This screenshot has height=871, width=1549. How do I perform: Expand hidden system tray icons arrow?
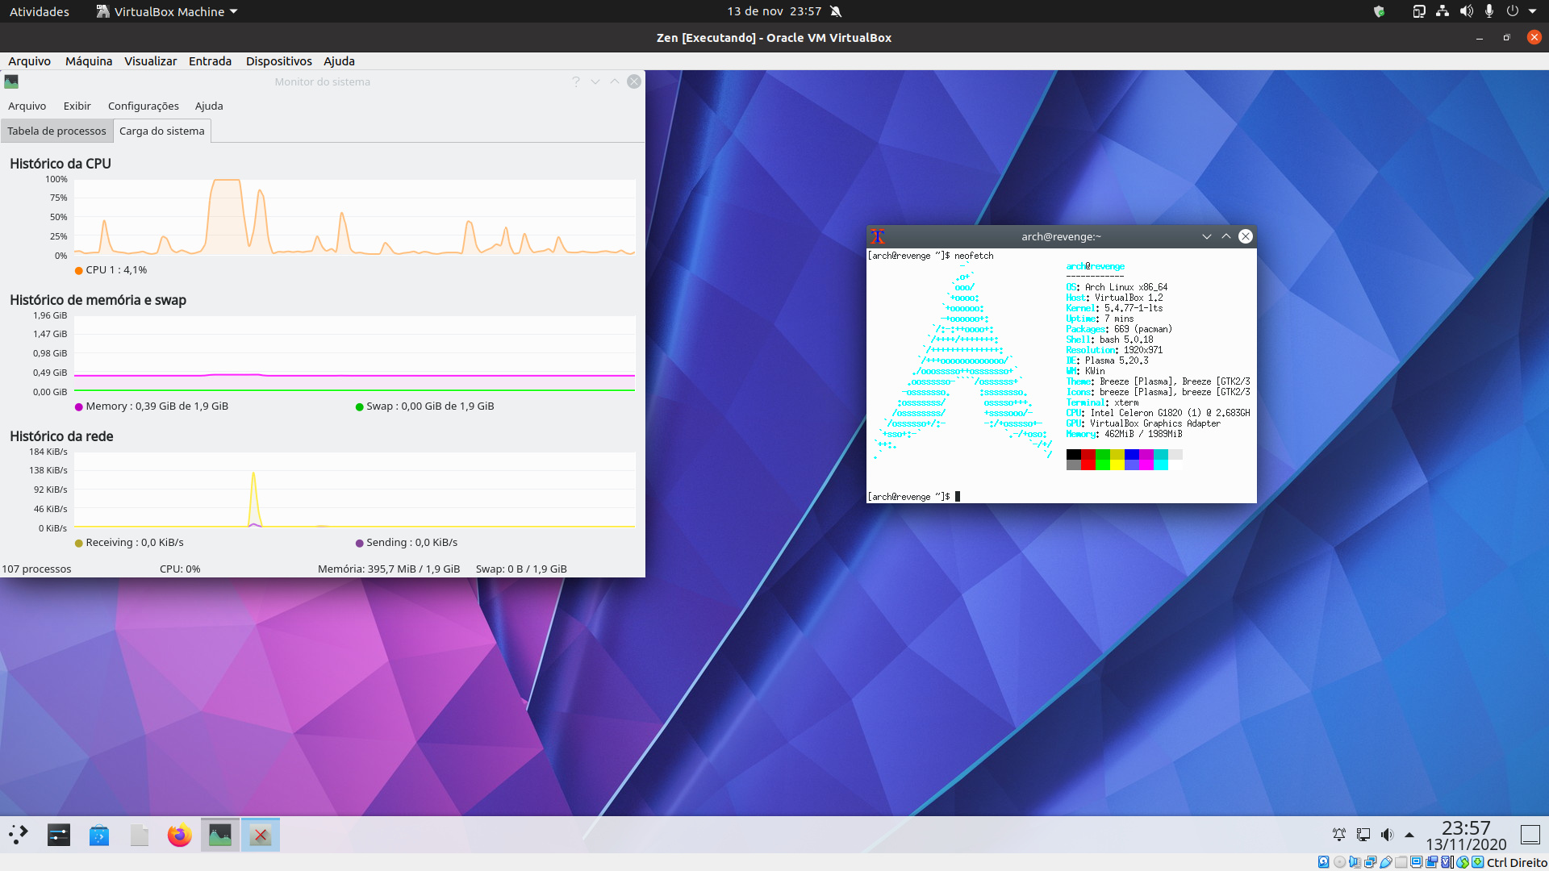pyautogui.click(x=1409, y=835)
